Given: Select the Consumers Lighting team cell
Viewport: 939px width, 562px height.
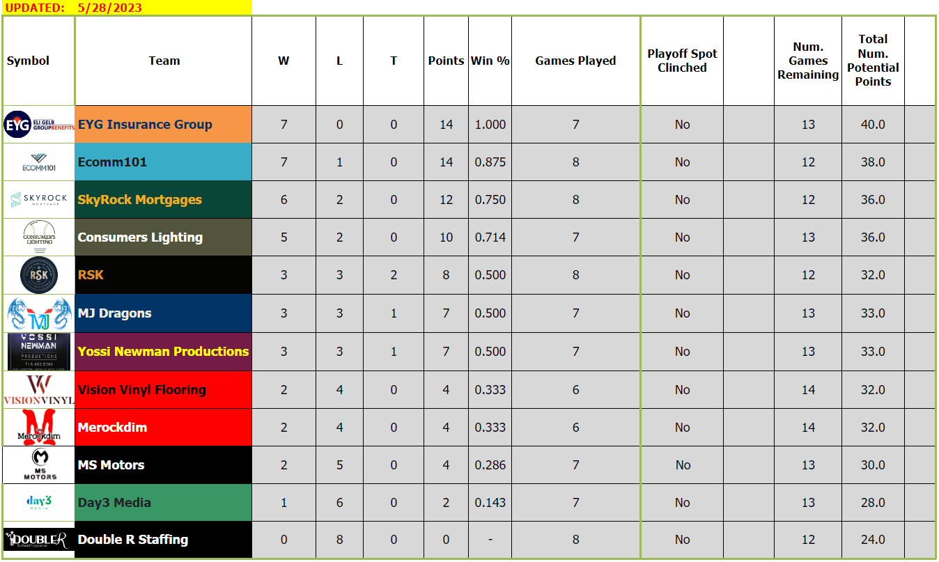Looking at the screenshot, I should (x=163, y=237).
